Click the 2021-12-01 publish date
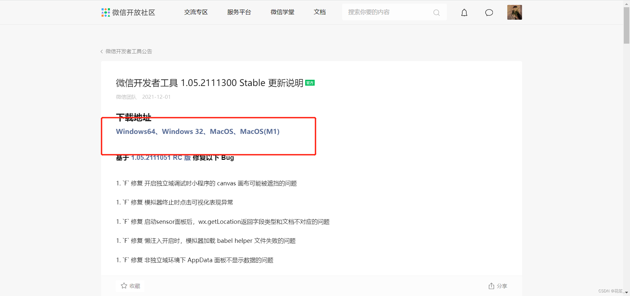Screen dimensions: 630x296 coord(156,97)
